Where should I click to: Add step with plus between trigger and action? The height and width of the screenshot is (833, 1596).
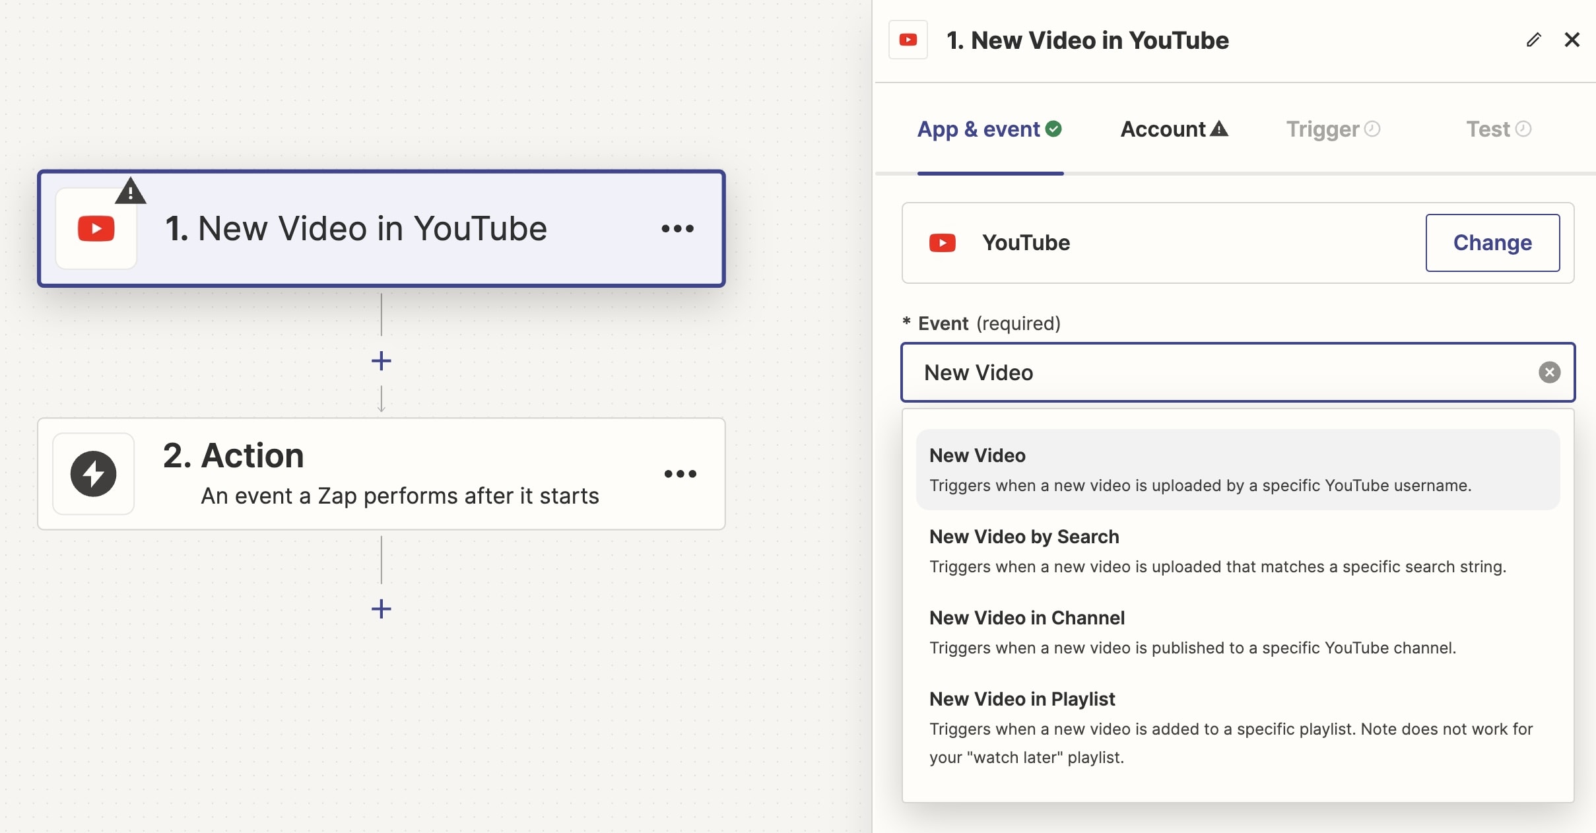[382, 361]
